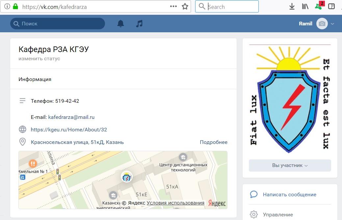Click "Подробнее" to show more details
342x220 pixels.
coord(214,142)
